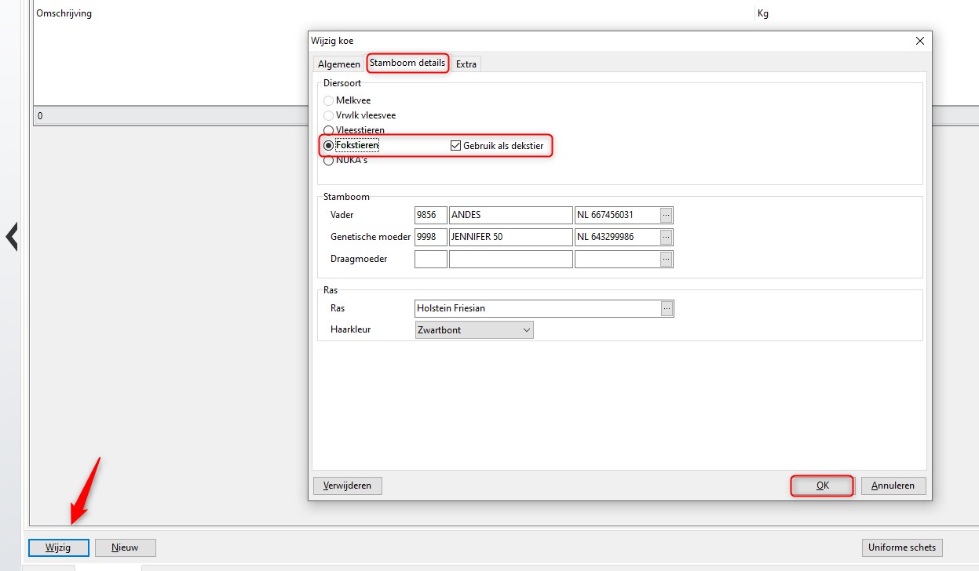This screenshot has width=979, height=571.
Task: Switch to the Algemeen tab
Action: coord(338,64)
